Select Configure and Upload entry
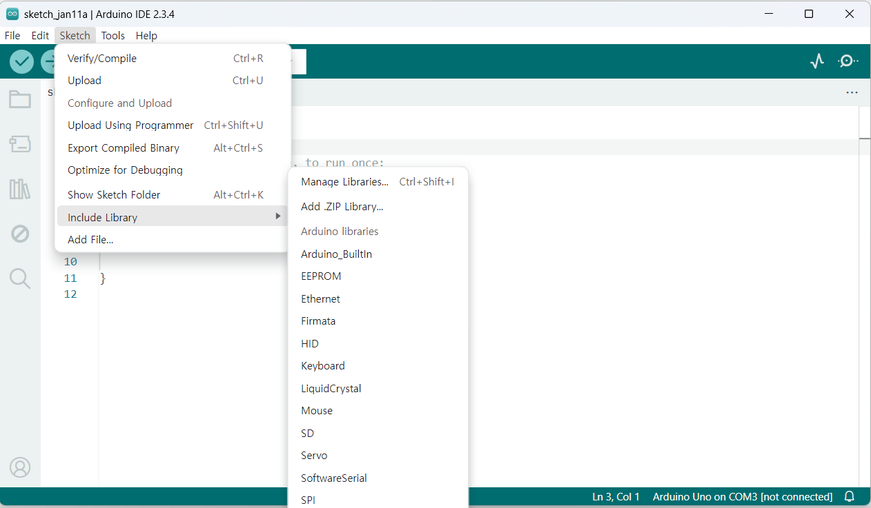The width and height of the screenshot is (871, 508). pyautogui.click(x=172, y=103)
